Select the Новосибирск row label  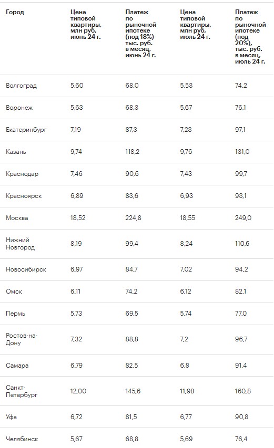click(x=26, y=269)
